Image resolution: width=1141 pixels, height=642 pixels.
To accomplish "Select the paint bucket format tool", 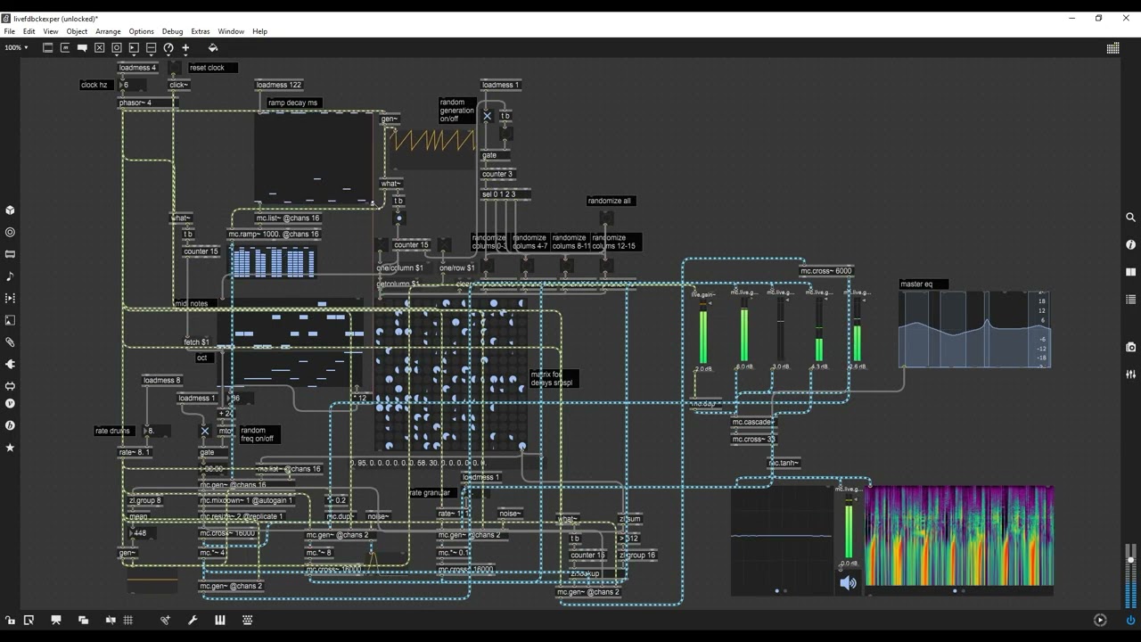I will coord(212,47).
